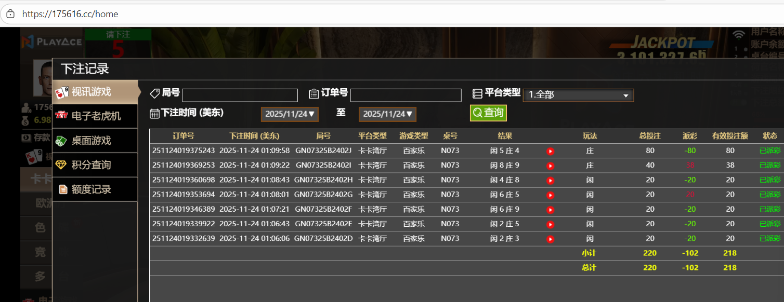Screen dimensions: 784x302
Task: Open the 平台类型 dropdown showing 1.全部
Action: pos(578,95)
